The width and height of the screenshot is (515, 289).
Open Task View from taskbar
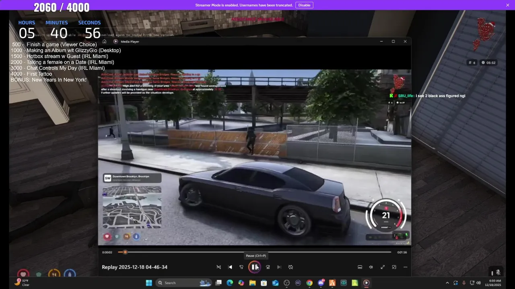tap(218, 283)
